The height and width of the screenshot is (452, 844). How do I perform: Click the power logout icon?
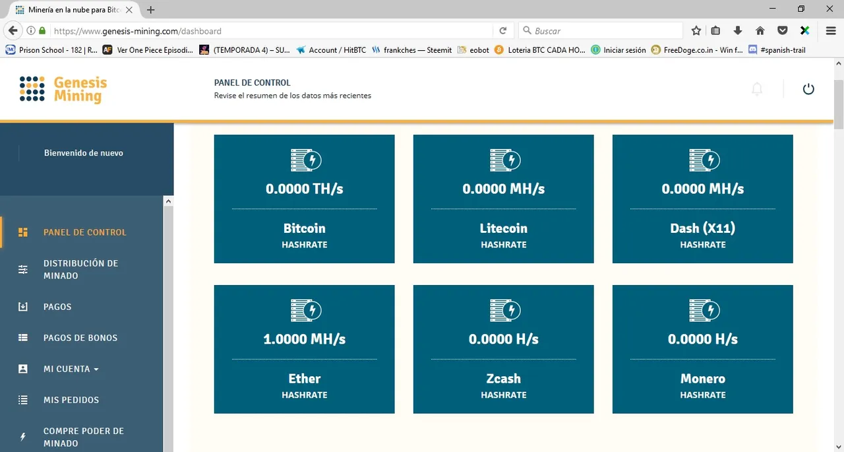point(808,89)
